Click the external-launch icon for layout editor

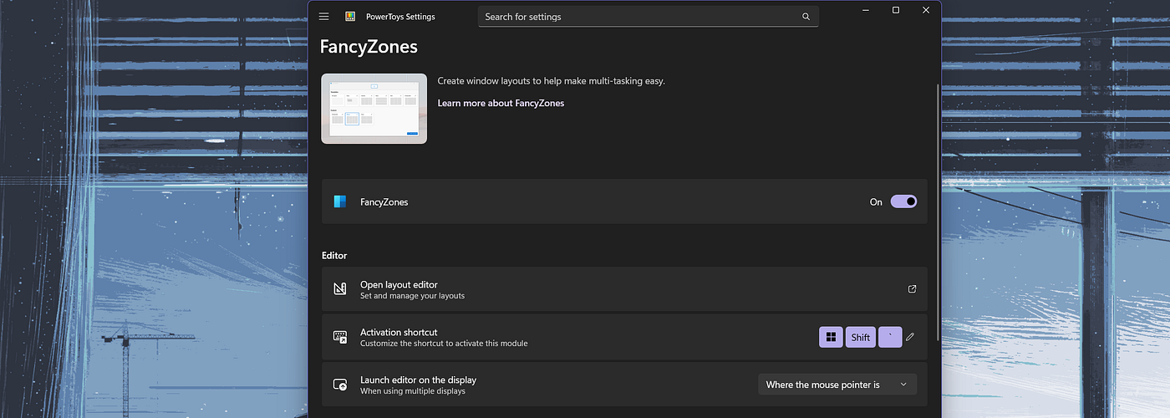click(x=912, y=289)
